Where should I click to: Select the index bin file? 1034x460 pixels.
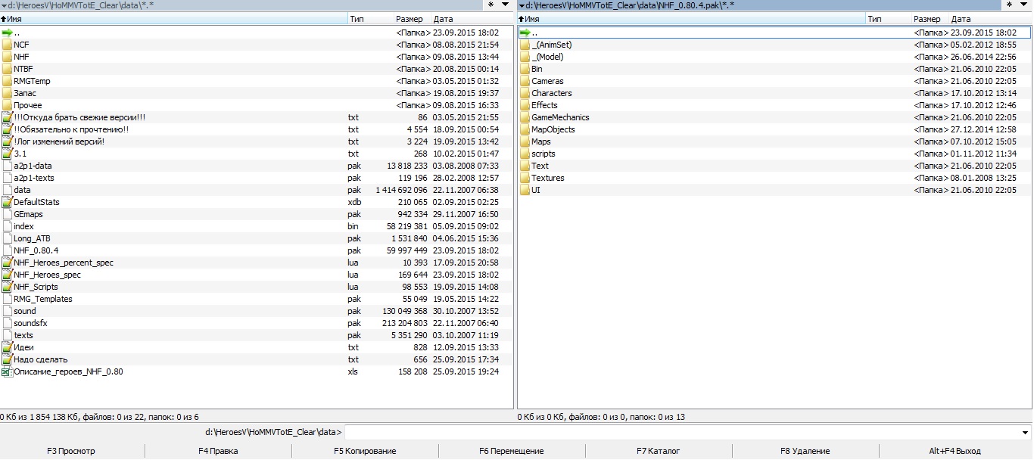(257, 226)
